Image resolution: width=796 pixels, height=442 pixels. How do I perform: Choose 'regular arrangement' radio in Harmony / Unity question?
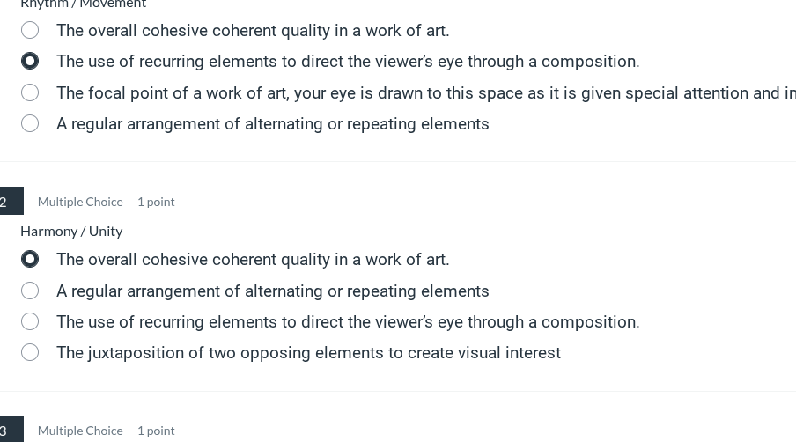pos(30,291)
